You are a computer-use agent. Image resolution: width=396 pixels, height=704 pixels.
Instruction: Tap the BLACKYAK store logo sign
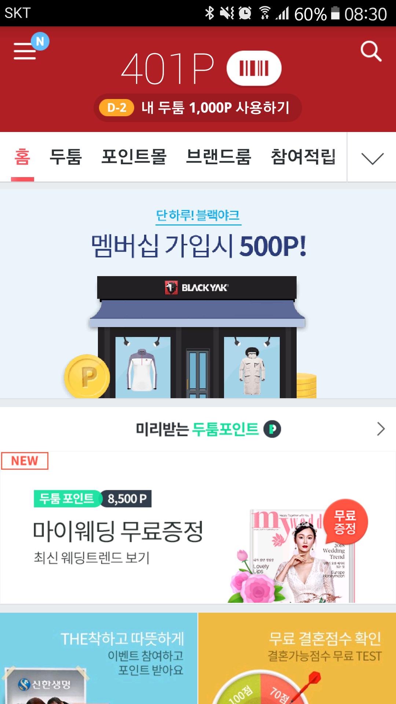tap(197, 287)
